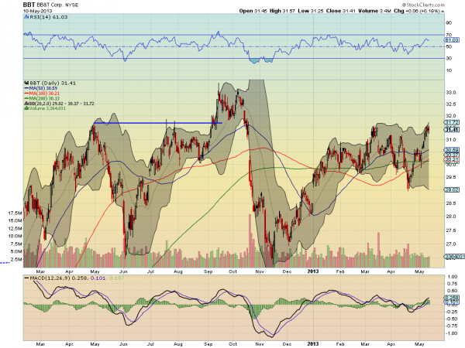This screenshot has width=465, height=348.
Task: Click the blue horizontal resistance line near 31.7
Action: 157,123
